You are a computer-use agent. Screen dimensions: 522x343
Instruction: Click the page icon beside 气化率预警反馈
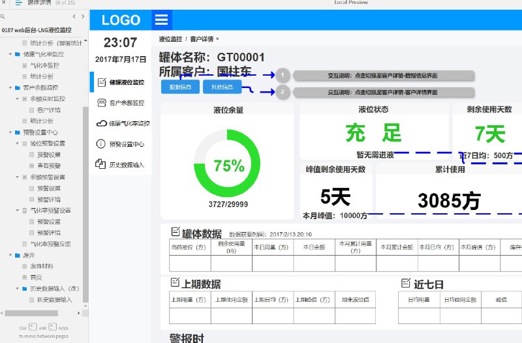(x=24, y=244)
